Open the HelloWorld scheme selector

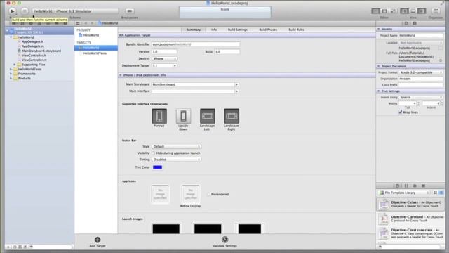pos(43,11)
